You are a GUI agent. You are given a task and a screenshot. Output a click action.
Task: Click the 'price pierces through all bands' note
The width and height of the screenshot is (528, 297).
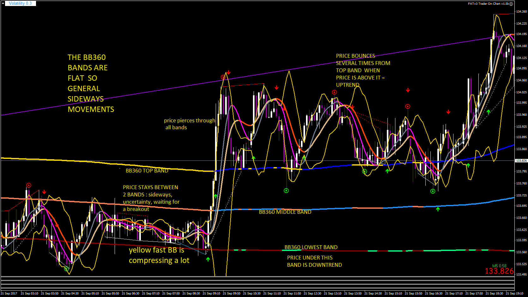pos(189,124)
